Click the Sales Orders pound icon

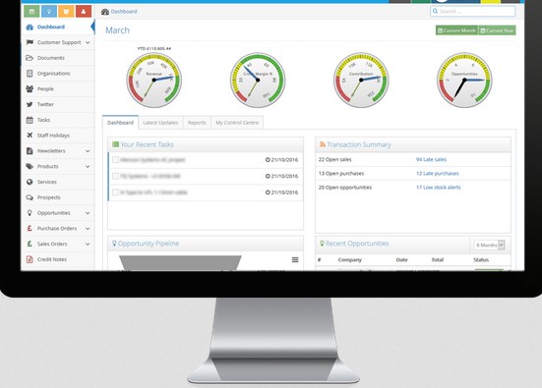(x=30, y=244)
